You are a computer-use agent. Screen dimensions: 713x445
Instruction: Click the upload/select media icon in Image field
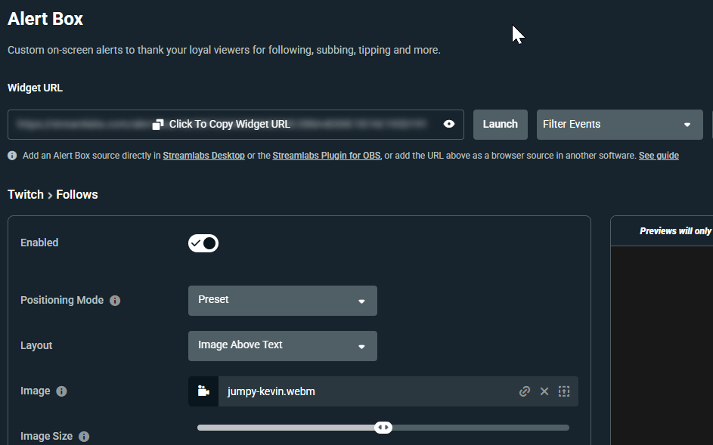coord(564,391)
